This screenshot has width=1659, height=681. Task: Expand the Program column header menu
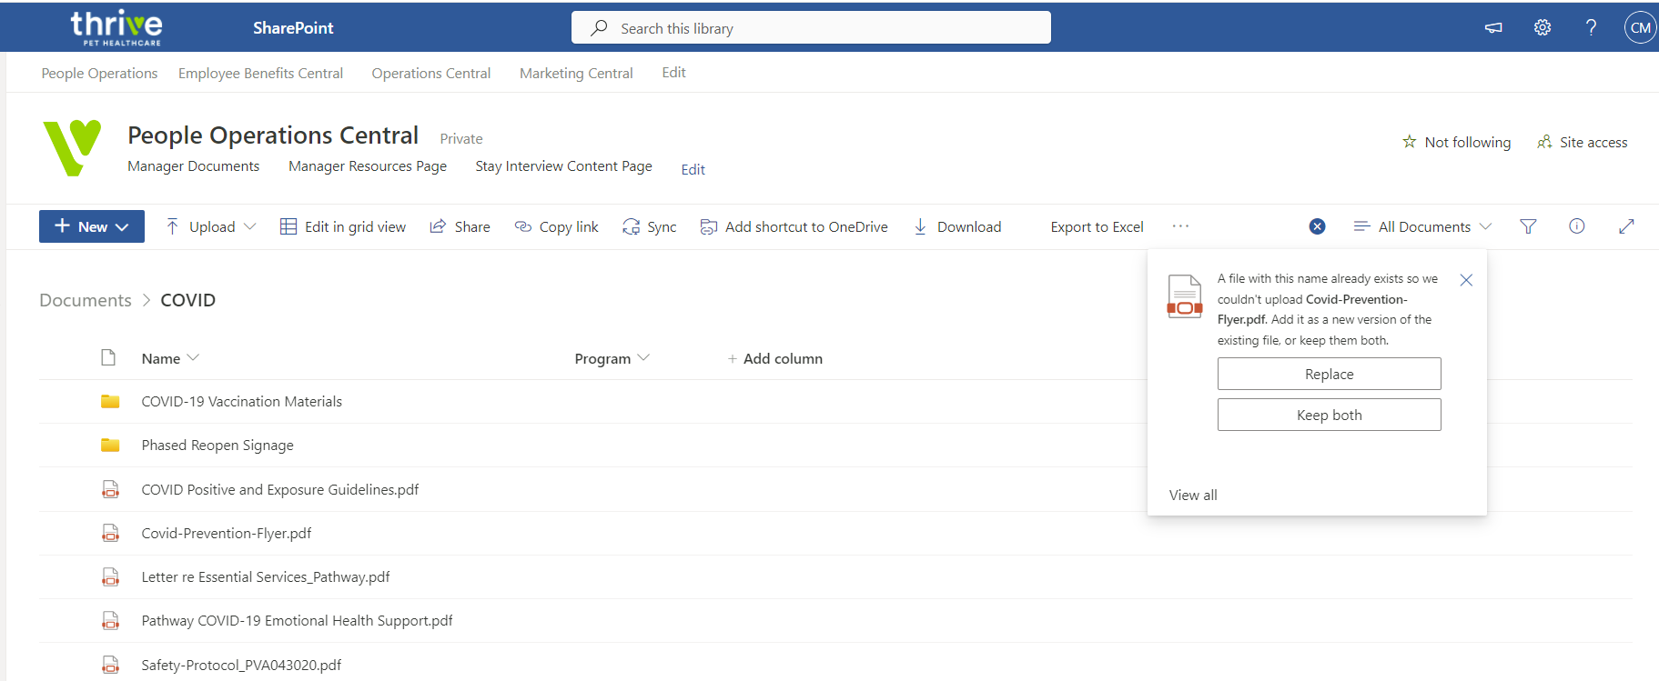click(x=612, y=358)
